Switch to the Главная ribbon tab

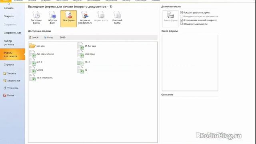[x=18, y=1]
